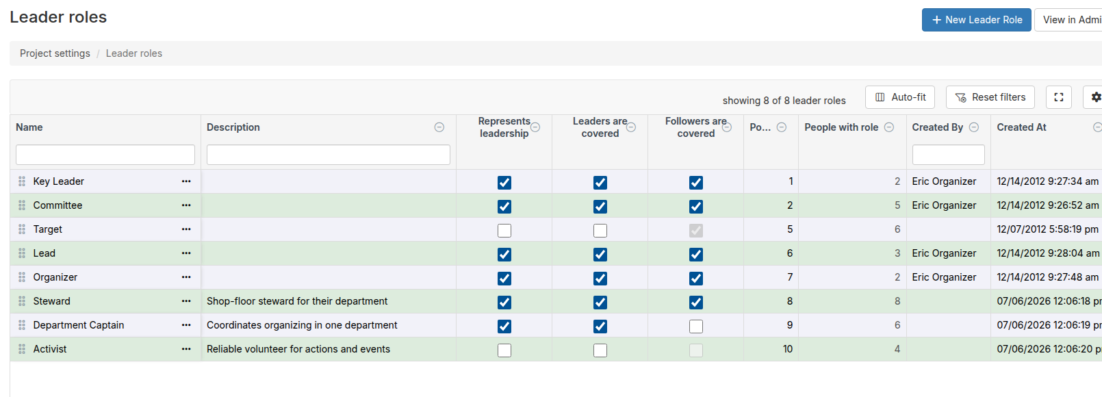Viewport: 1102px width, 397px height.
Task: Open the three-dot menu for Organizer
Action: 186,277
